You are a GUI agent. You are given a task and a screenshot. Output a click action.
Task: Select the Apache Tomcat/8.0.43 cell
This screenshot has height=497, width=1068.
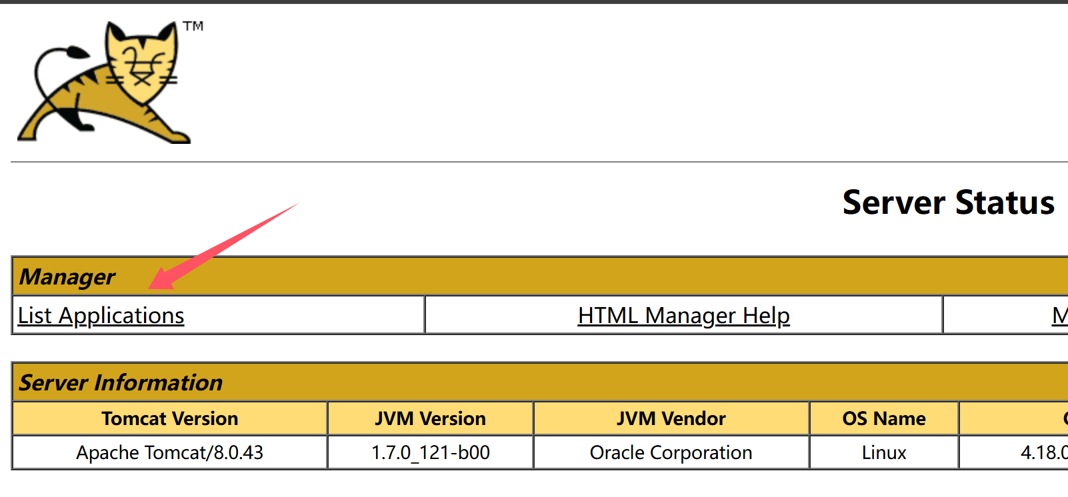pyautogui.click(x=170, y=452)
